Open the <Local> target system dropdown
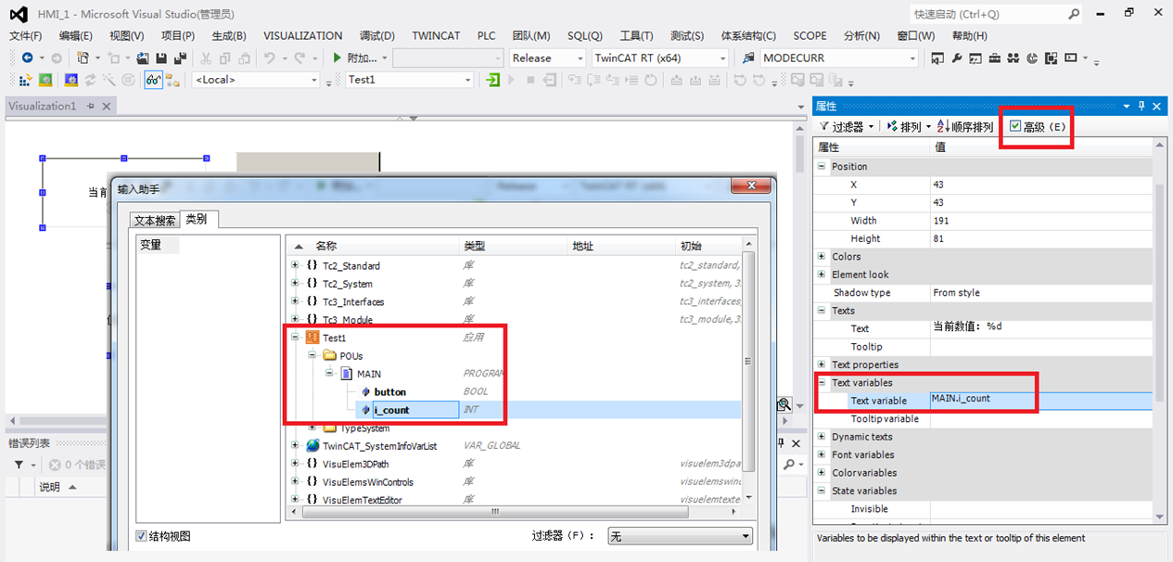1173x562 pixels. (x=313, y=80)
